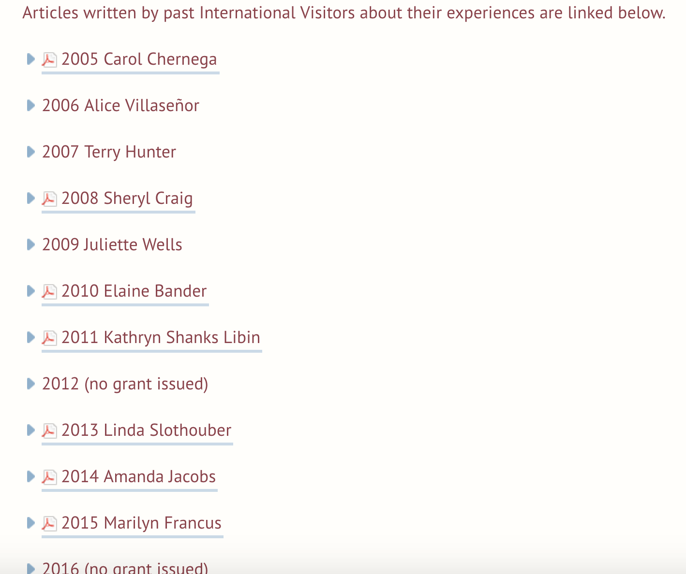Open the 2014 Amanda Jacobs article
The image size is (686, 574).
coord(138,477)
